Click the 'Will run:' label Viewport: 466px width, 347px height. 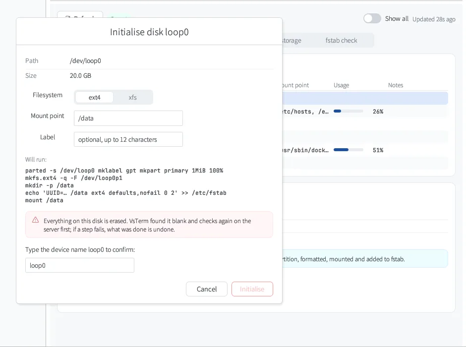tap(36, 160)
